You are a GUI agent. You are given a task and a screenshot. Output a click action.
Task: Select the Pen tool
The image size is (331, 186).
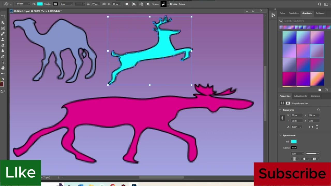tap(3, 57)
